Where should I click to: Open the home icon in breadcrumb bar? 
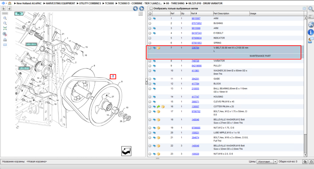(10, 3)
